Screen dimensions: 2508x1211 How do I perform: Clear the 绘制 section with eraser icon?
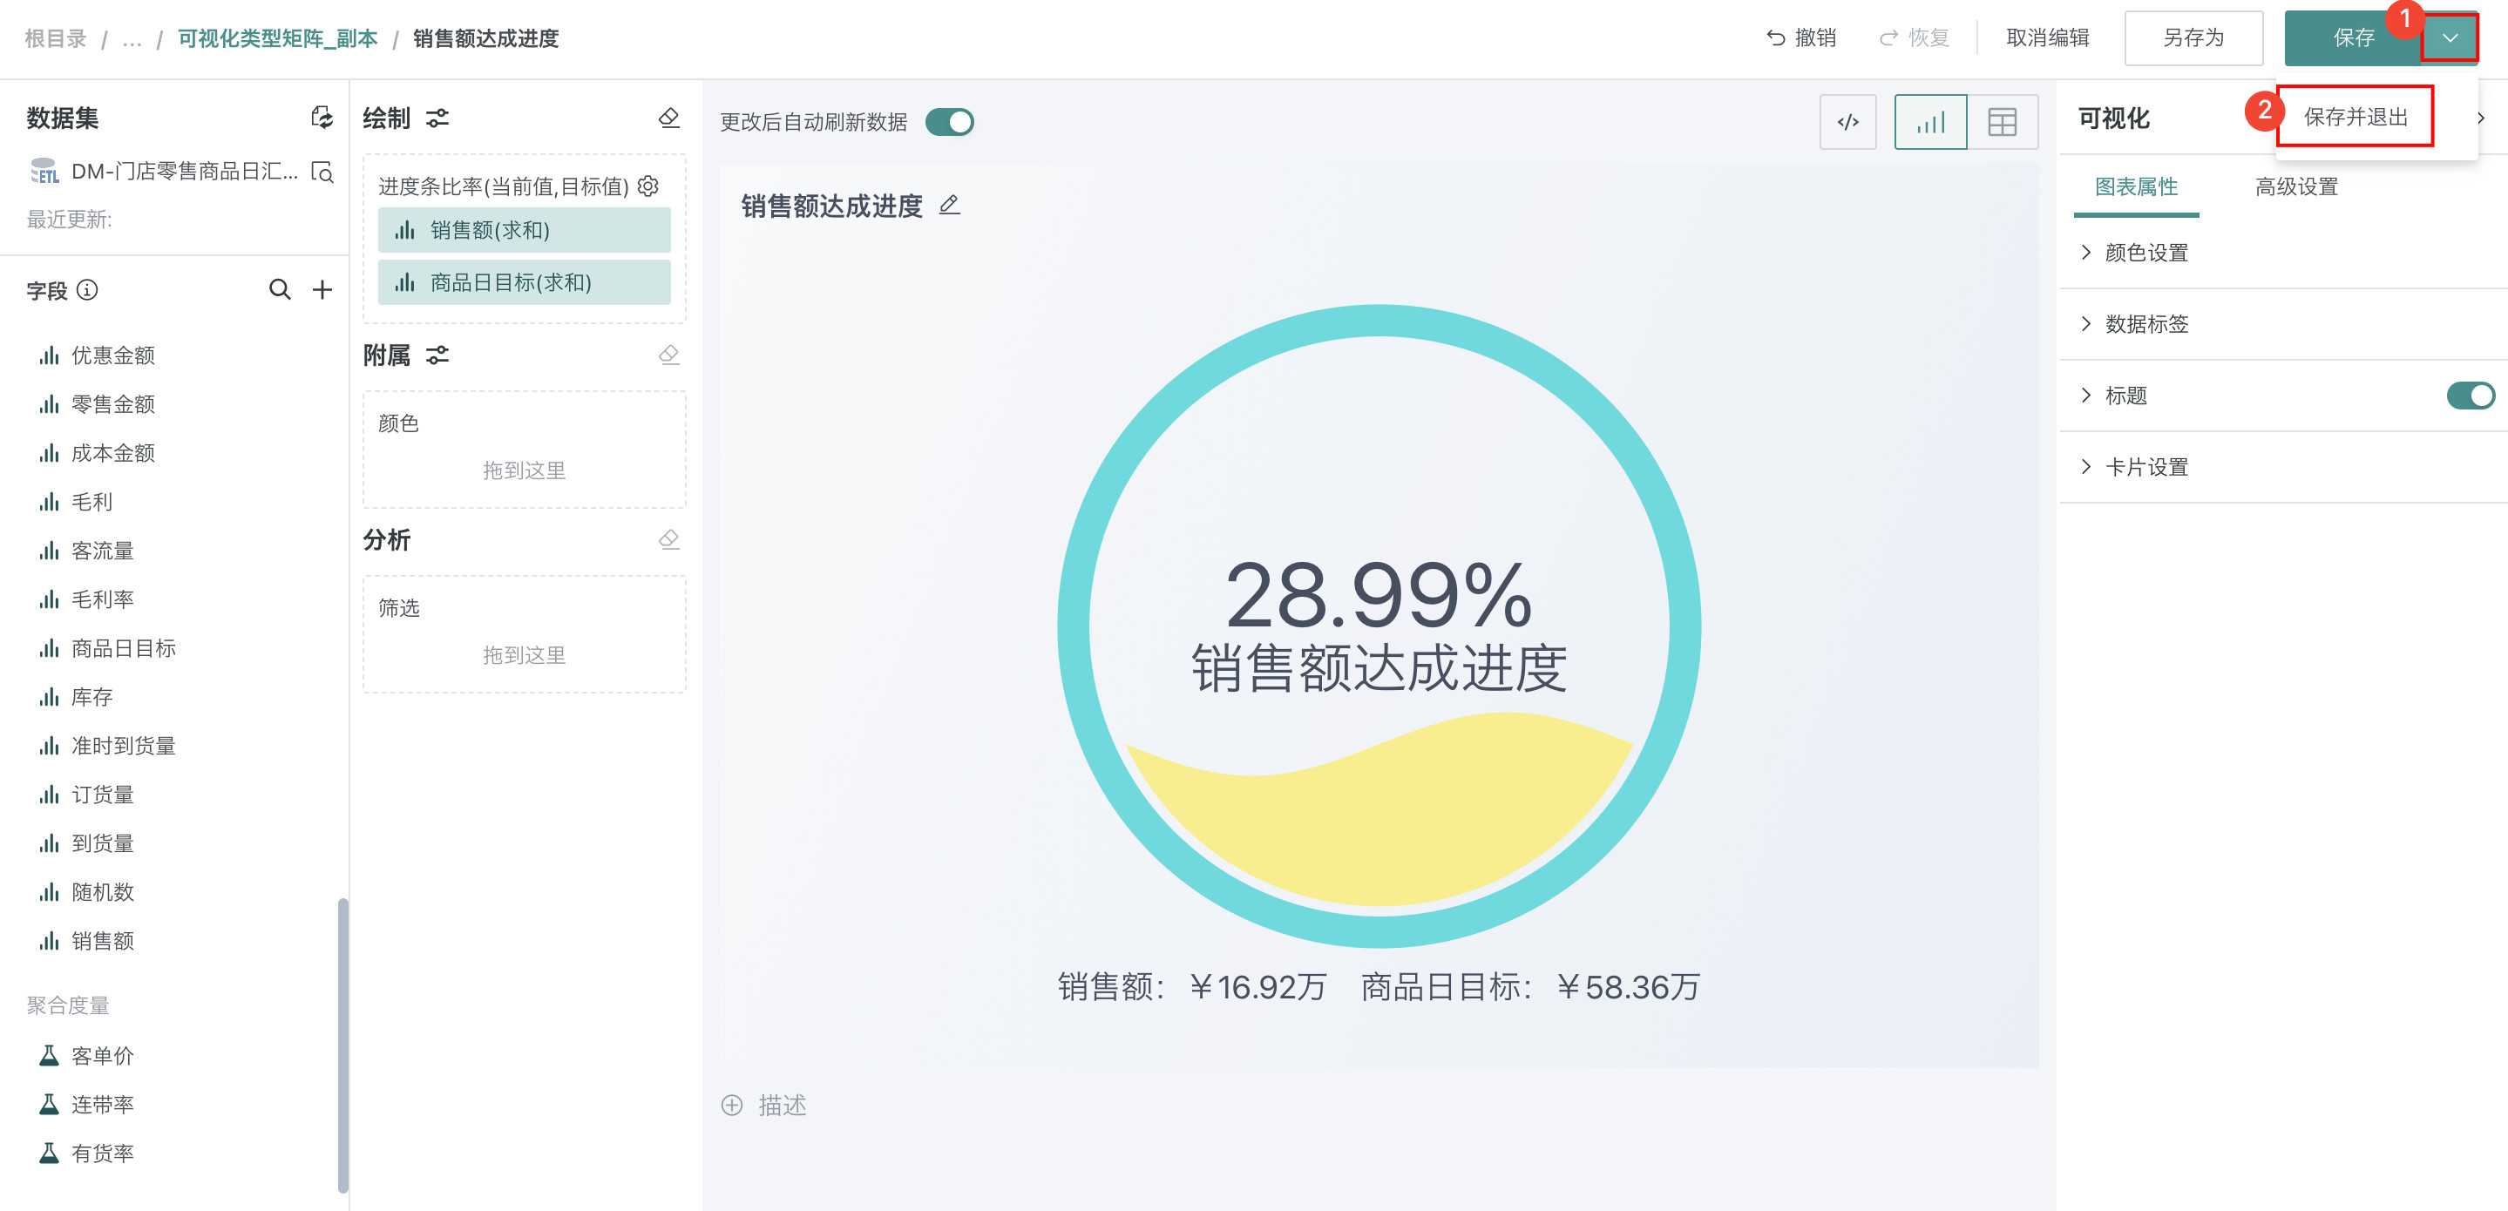(669, 118)
